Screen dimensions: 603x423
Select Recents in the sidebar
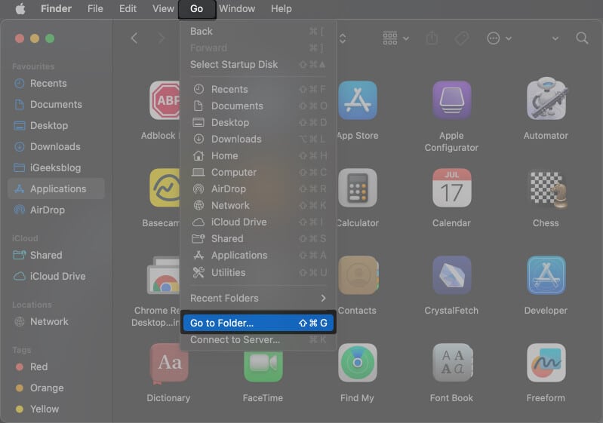pyautogui.click(x=56, y=84)
